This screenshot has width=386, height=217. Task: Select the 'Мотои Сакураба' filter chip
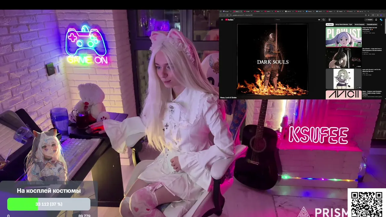[x=359, y=24]
